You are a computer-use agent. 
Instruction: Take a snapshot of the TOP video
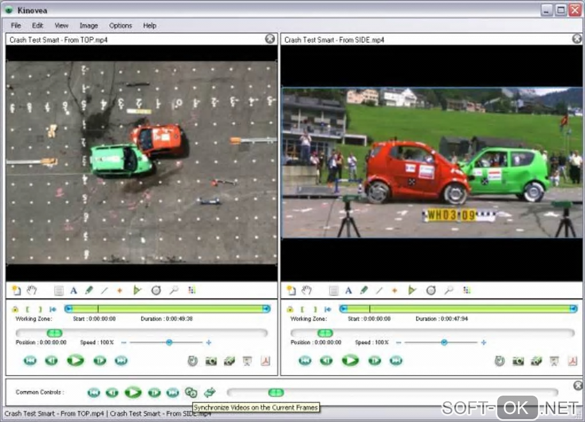coord(211,361)
